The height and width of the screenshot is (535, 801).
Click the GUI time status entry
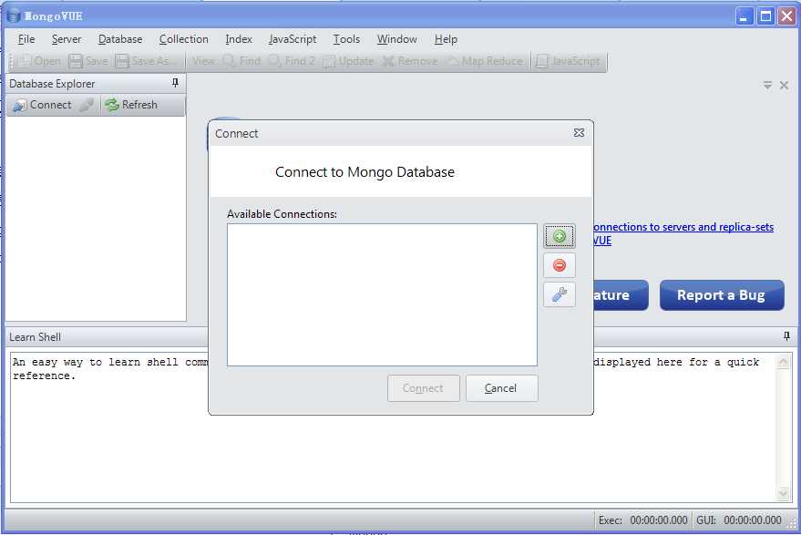pos(739,520)
